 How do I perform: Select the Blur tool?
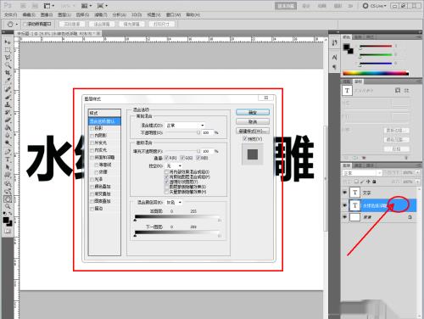[x=8, y=135]
